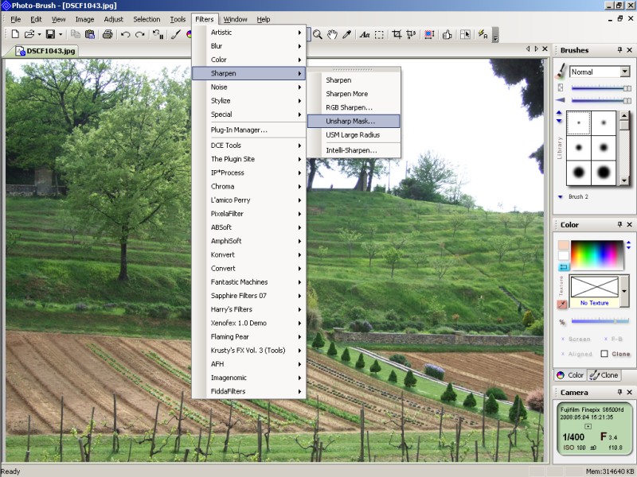637x477 pixels.
Task: Toggle the Clone checkbox
Action: (604, 354)
